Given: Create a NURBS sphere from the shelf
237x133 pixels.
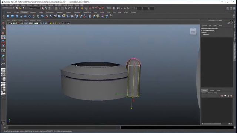Looking at the screenshot, I should click(x=8, y=16).
